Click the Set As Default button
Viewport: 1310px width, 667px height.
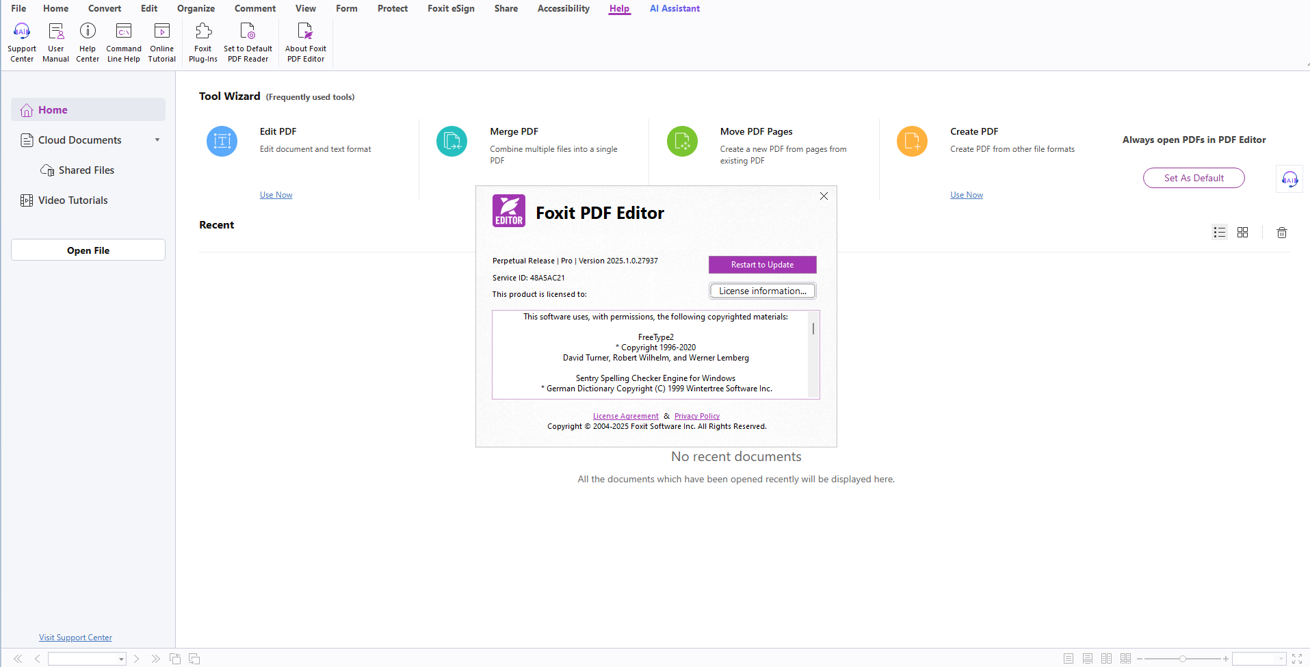click(1194, 178)
